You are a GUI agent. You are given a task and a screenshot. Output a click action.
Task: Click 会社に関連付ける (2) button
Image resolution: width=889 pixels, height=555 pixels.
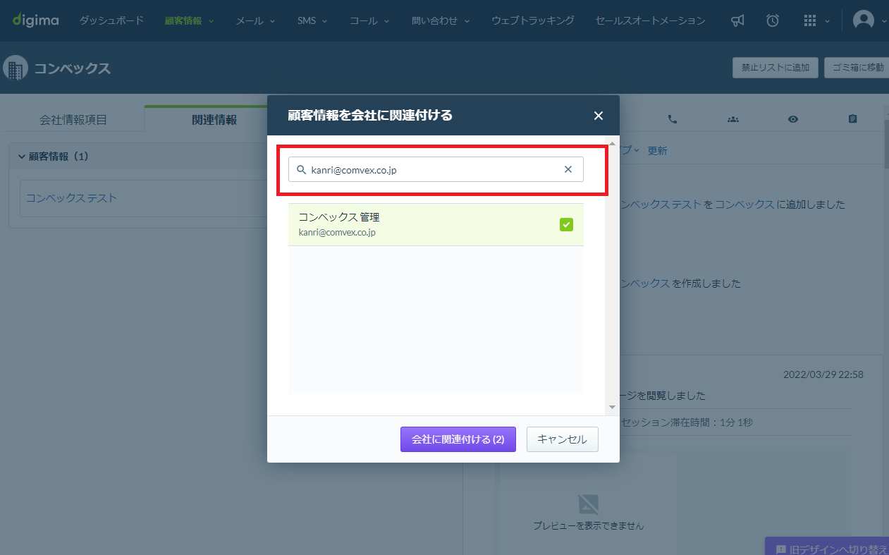coord(458,439)
